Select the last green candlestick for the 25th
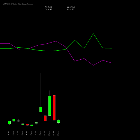Image resolution: width=140 pixels, height=140 pixels. click(59, 121)
